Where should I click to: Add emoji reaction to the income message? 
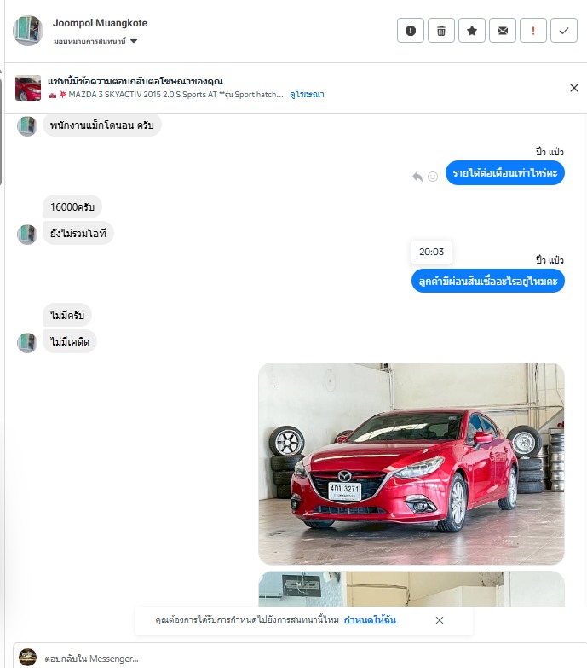(433, 177)
